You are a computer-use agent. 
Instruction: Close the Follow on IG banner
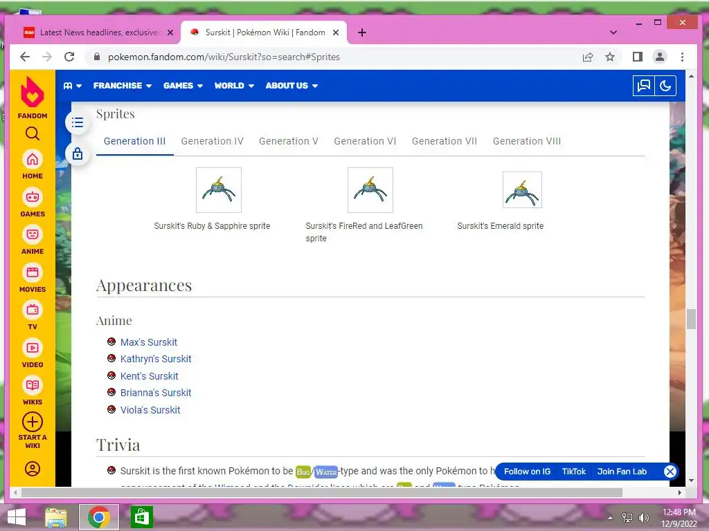[670, 472]
